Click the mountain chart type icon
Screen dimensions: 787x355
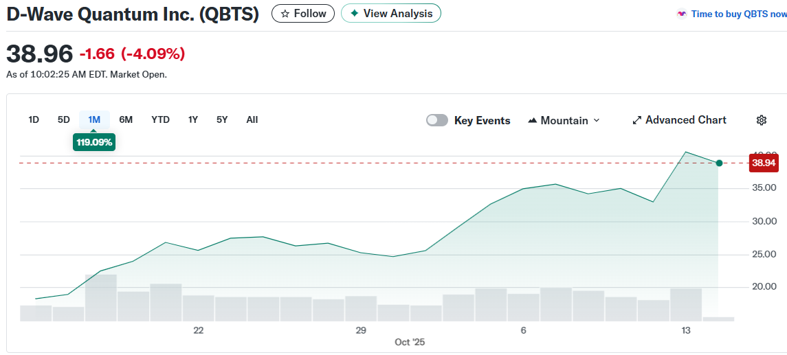[532, 121]
